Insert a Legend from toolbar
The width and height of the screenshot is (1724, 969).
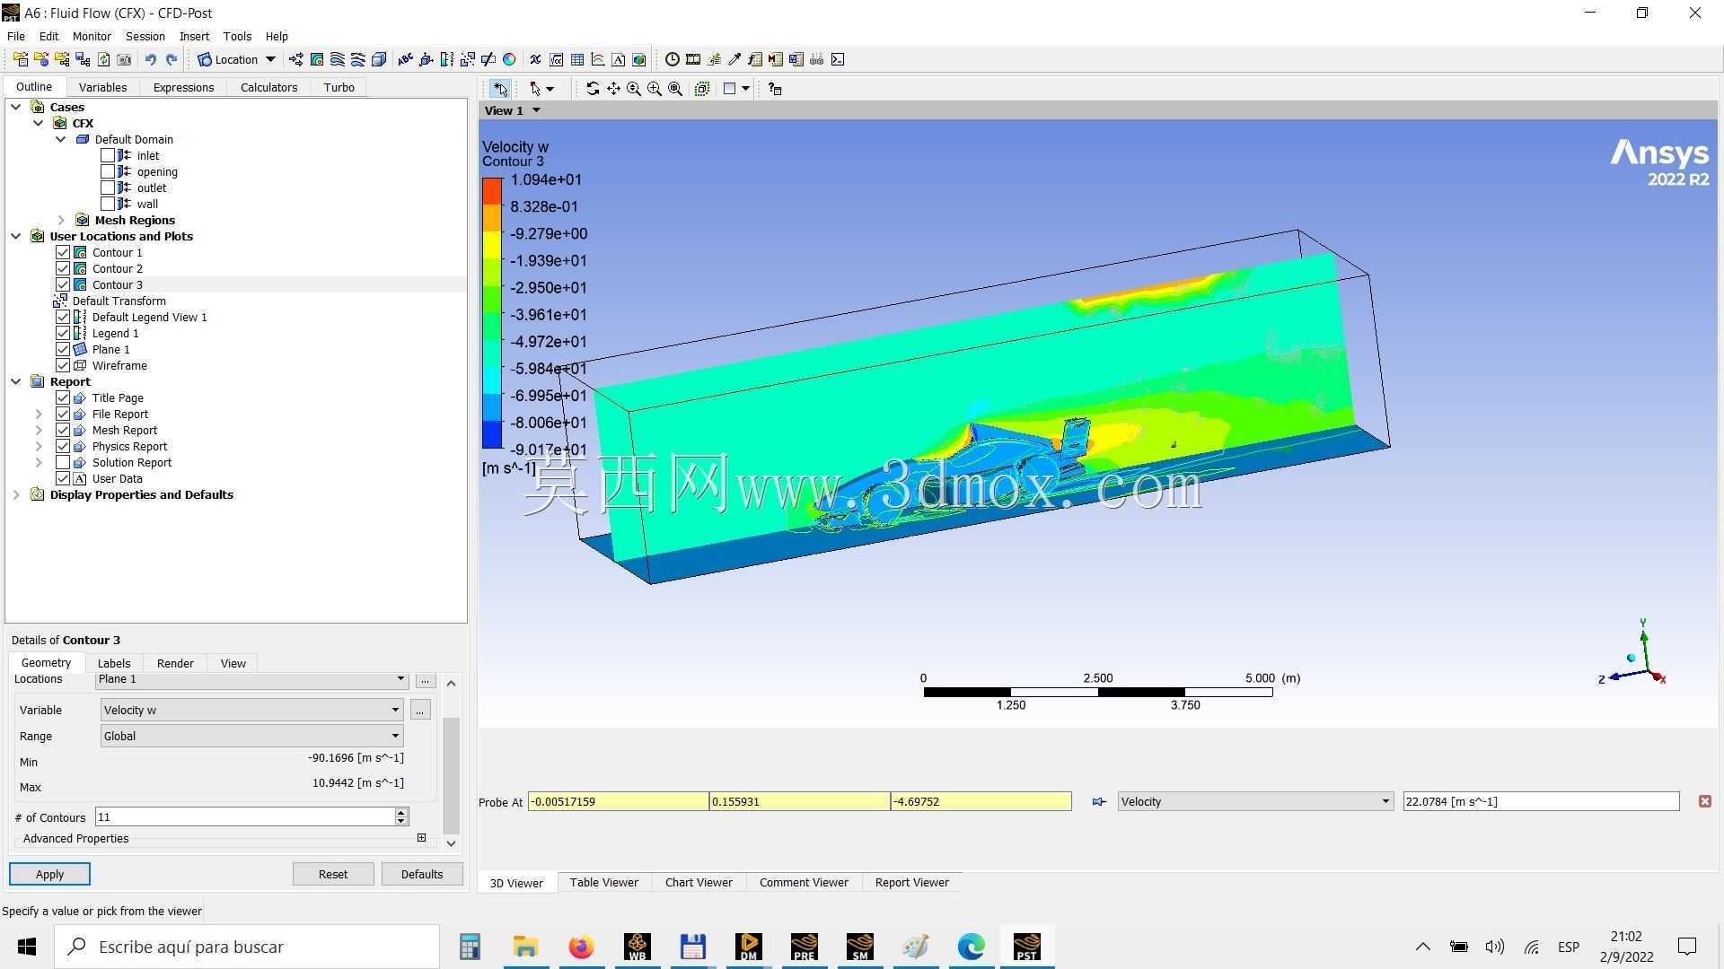pos(446,59)
